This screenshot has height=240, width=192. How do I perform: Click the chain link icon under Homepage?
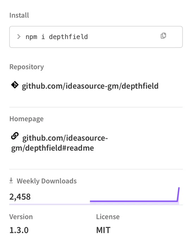coord(15,136)
